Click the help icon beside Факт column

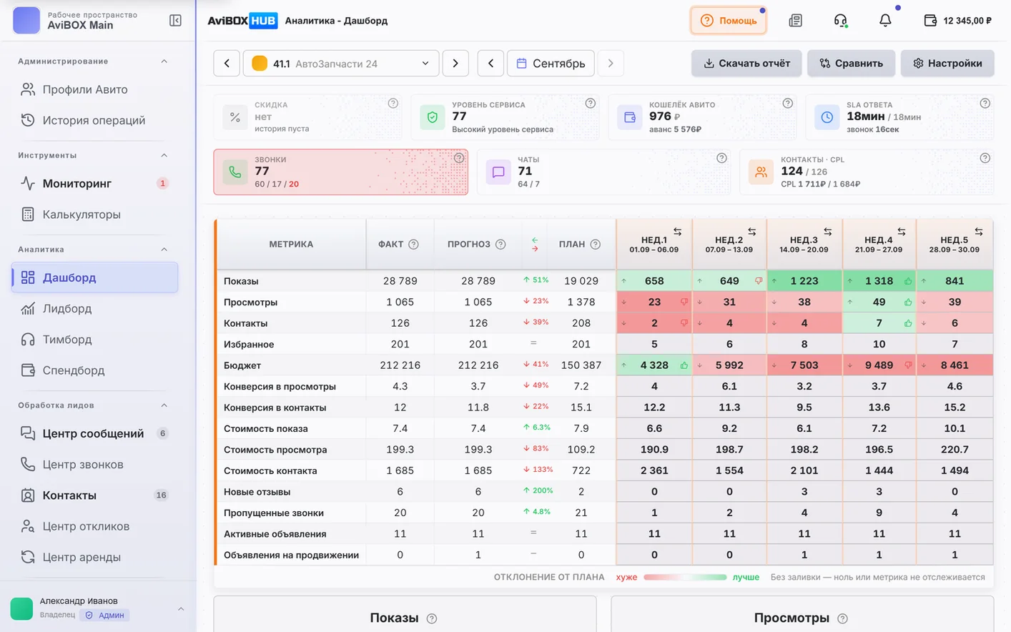(x=413, y=245)
